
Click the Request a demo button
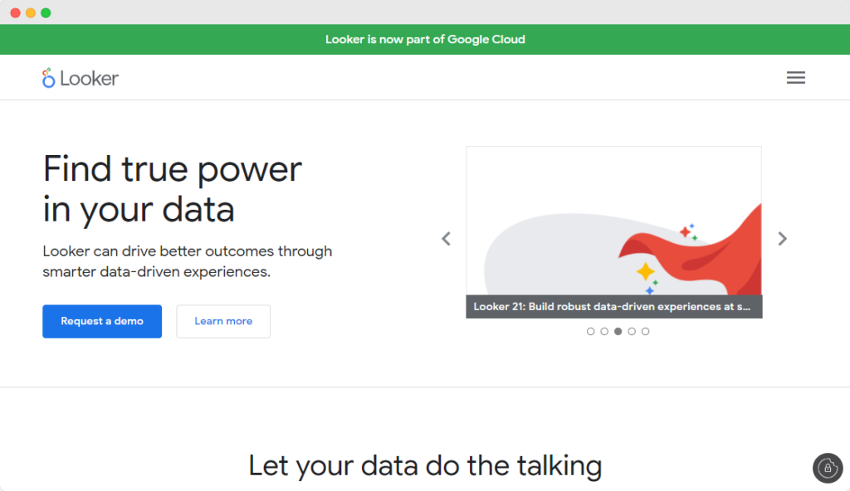(102, 321)
